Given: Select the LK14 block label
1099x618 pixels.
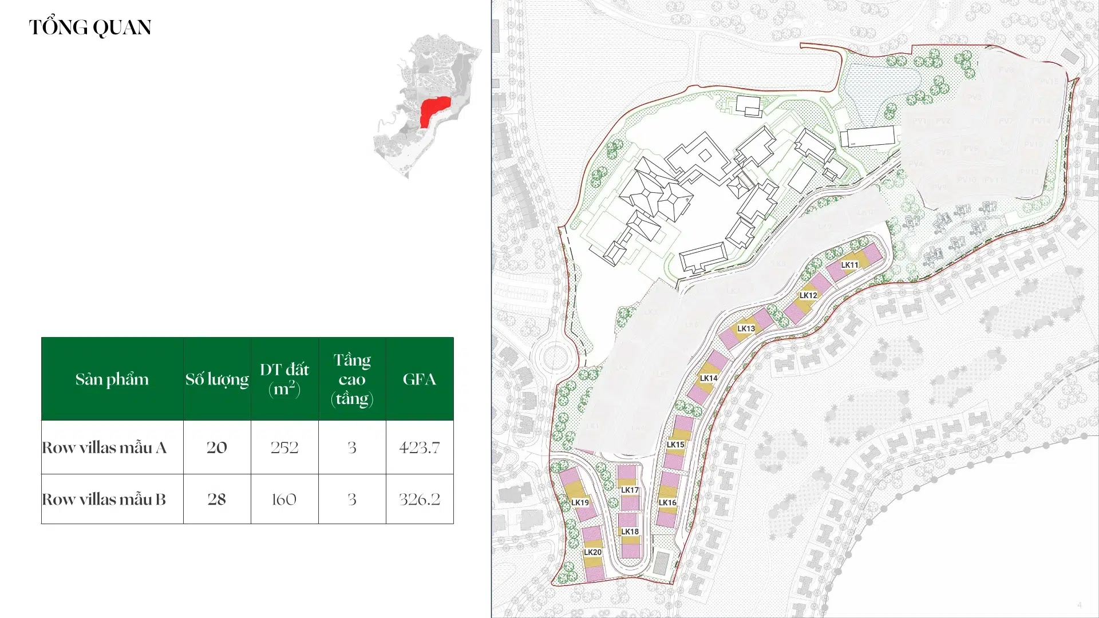Looking at the screenshot, I should (x=709, y=378).
